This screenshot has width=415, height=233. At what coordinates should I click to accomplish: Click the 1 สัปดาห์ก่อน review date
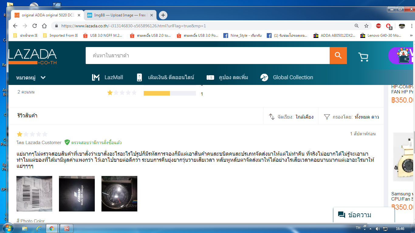pyautogui.click(x=363, y=134)
